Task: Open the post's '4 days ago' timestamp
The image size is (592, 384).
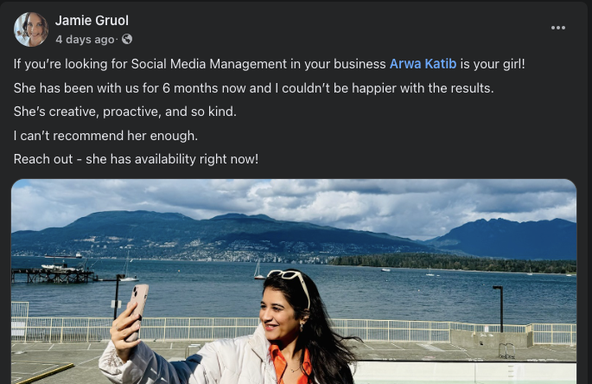Action: (85, 39)
